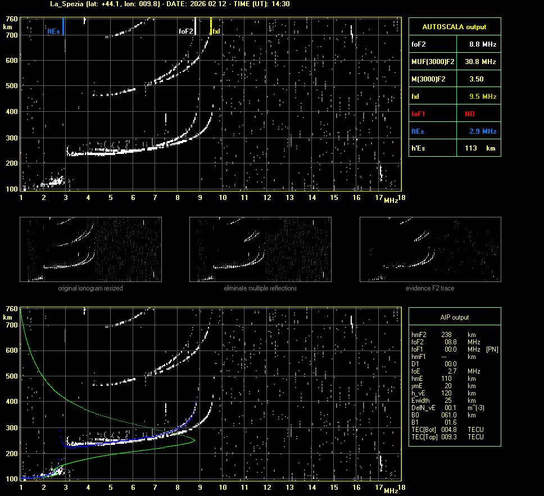Open the evidence F2 trace thumbnail
This screenshot has width=544, height=496.
click(430, 249)
